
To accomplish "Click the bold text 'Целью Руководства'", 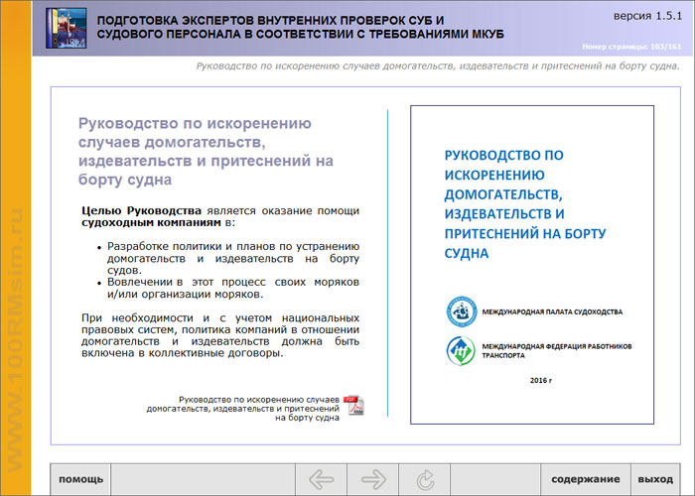I will point(141,210).
